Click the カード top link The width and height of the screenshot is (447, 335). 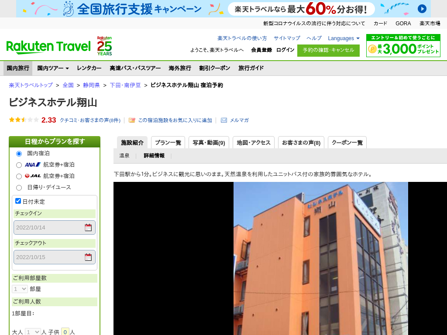click(x=380, y=24)
